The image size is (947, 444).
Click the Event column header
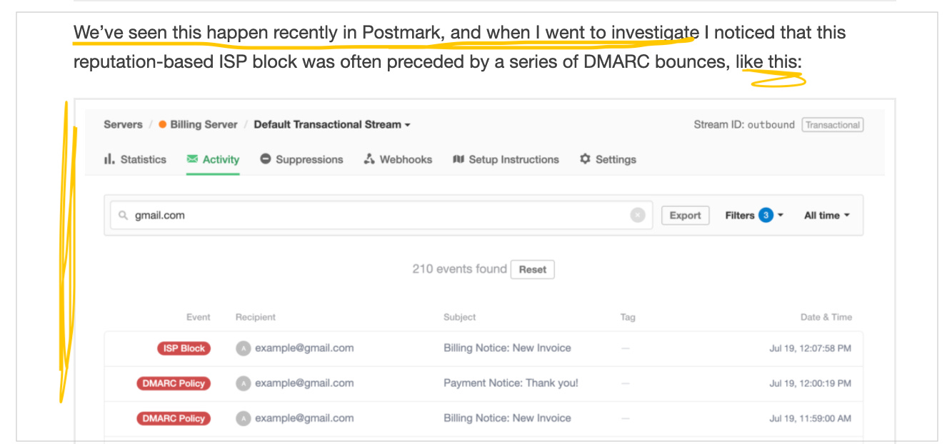(199, 317)
